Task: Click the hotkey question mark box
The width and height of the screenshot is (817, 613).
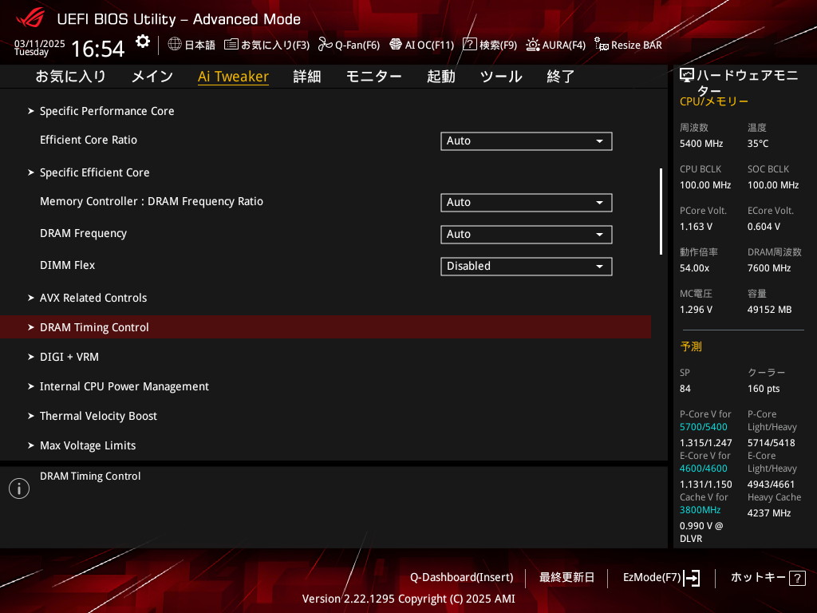Action: [x=797, y=578]
